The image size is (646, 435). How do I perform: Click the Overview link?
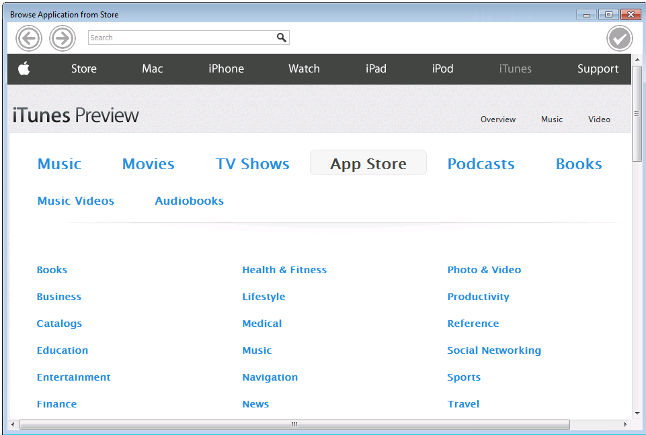coord(497,119)
